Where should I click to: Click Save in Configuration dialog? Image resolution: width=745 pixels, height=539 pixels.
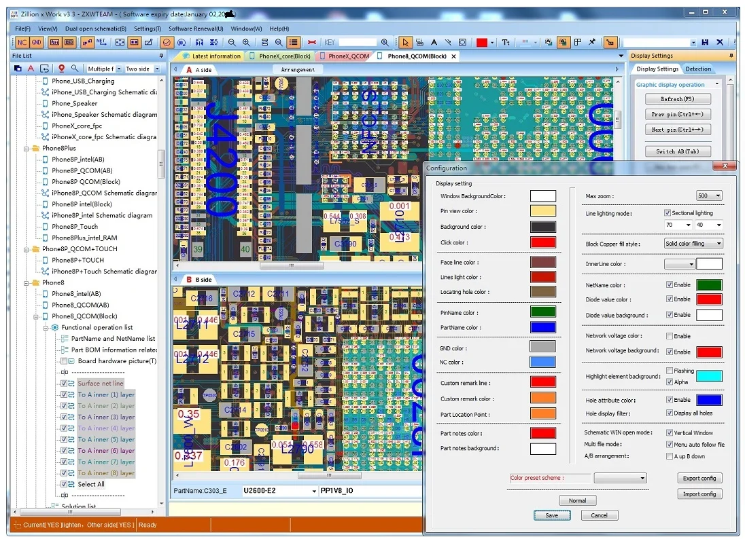pyautogui.click(x=552, y=515)
